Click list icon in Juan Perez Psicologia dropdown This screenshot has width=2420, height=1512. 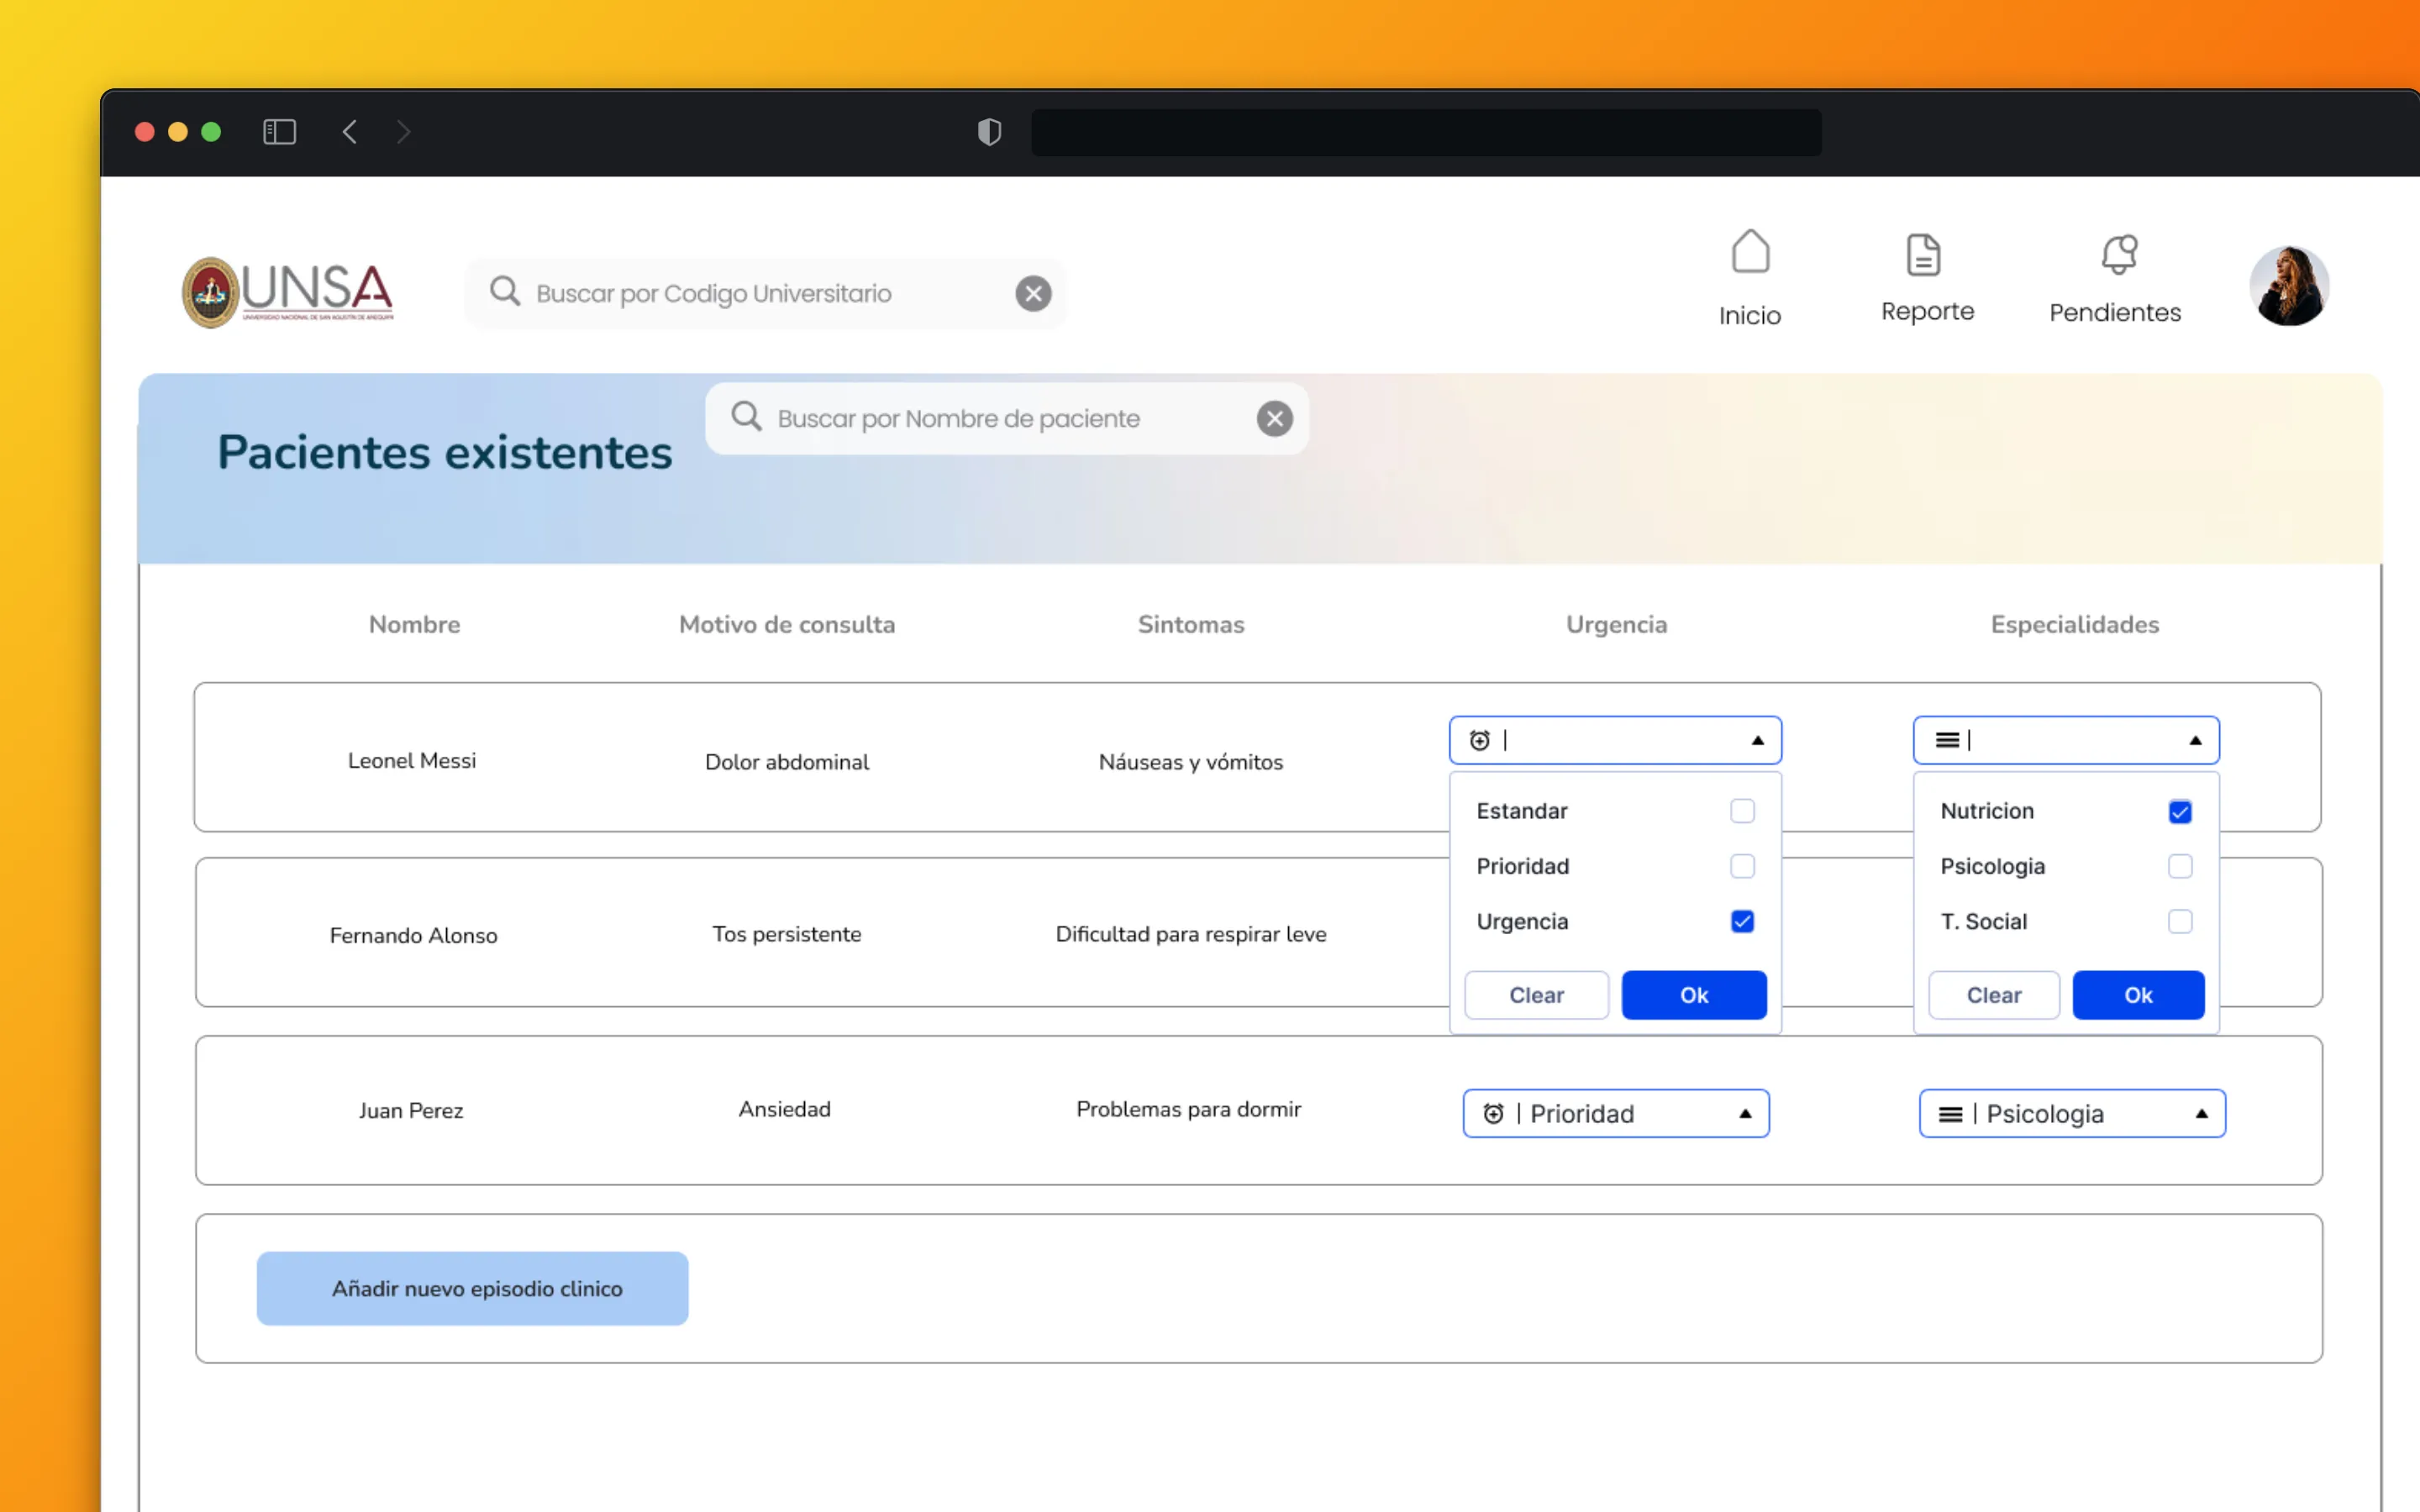(x=1950, y=1114)
